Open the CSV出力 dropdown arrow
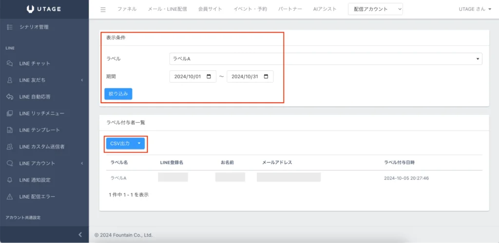Viewport: 499px width, 243px height. point(139,144)
